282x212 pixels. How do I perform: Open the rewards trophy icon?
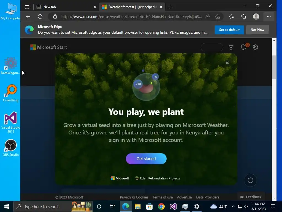[x=231, y=47]
